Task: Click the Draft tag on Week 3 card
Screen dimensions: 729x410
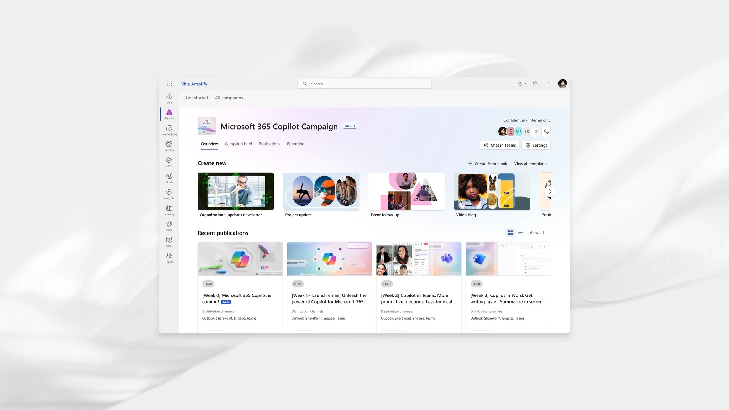Action: point(476,284)
